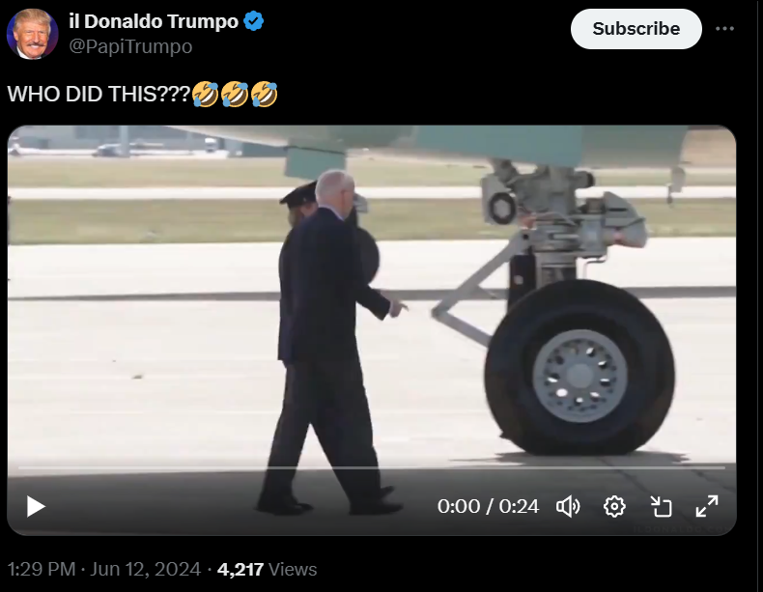763x592 pixels.
Task: Click the video frame area
Action: pos(372,292)
